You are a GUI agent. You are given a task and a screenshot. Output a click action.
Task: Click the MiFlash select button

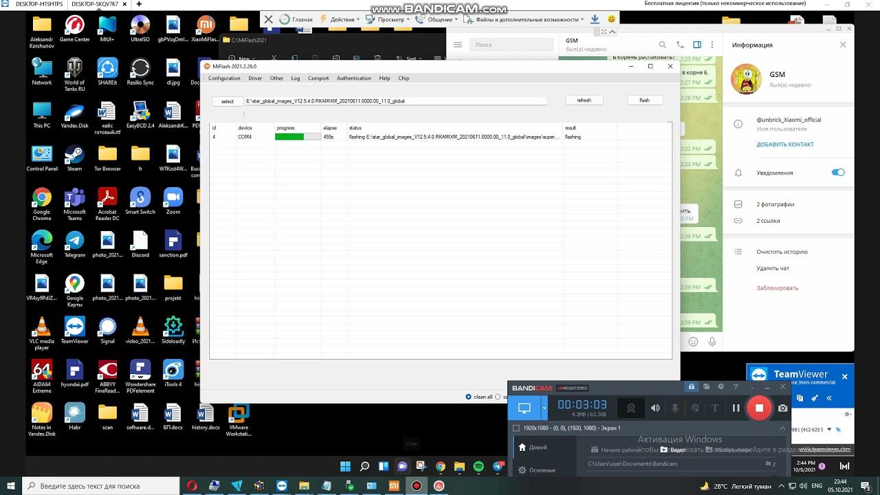[228, 101]
